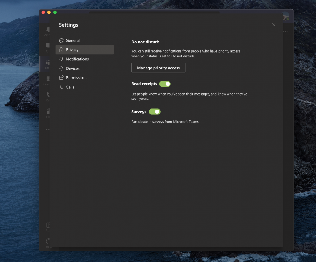Open the profile avatar in Teams window

286,16
